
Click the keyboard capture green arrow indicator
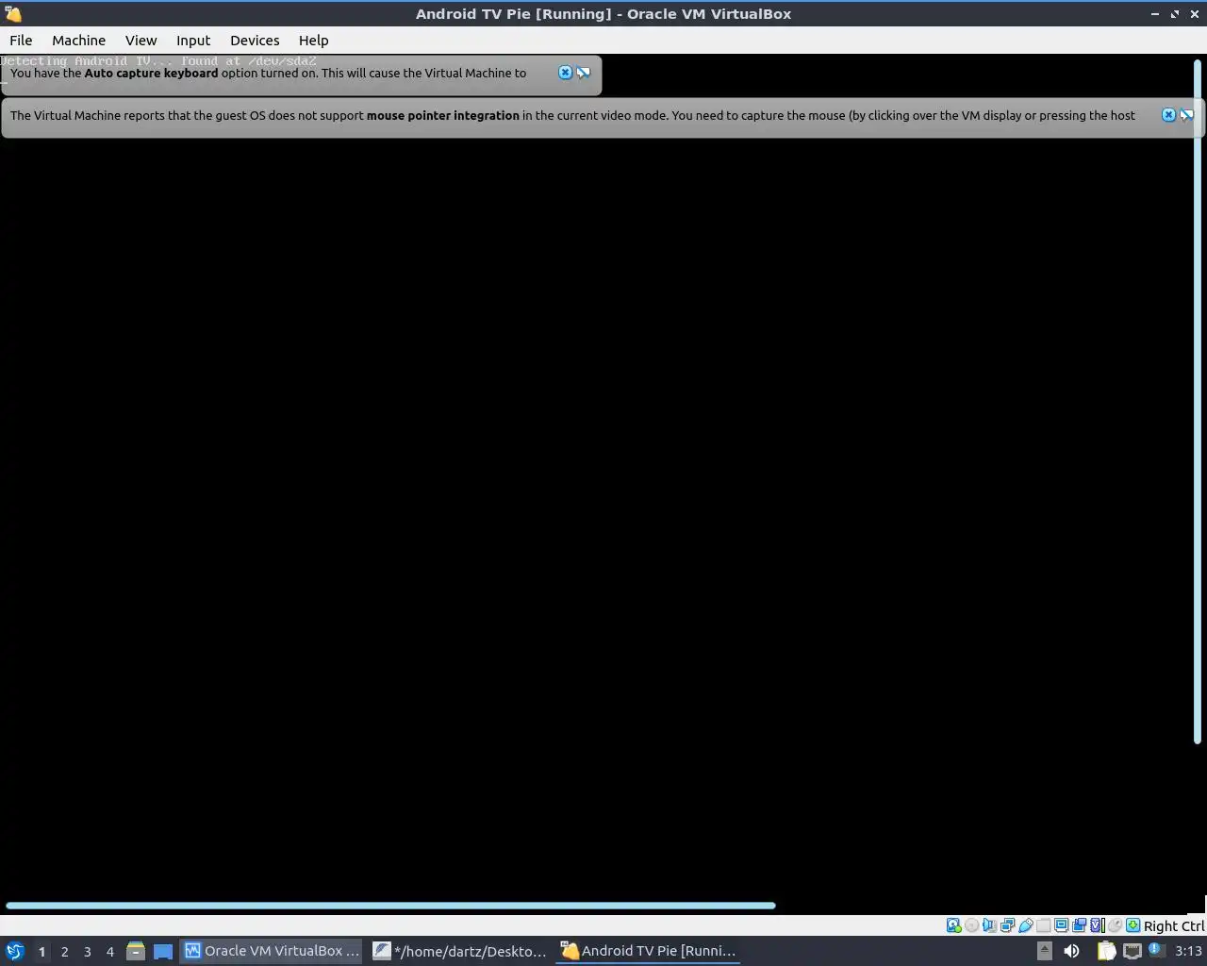[x=1133, y=925]
